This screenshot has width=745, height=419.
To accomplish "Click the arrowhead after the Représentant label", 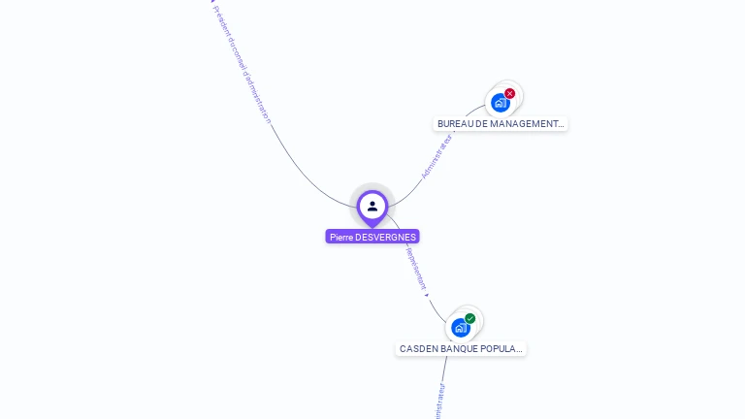I will [x=427, y=295].
